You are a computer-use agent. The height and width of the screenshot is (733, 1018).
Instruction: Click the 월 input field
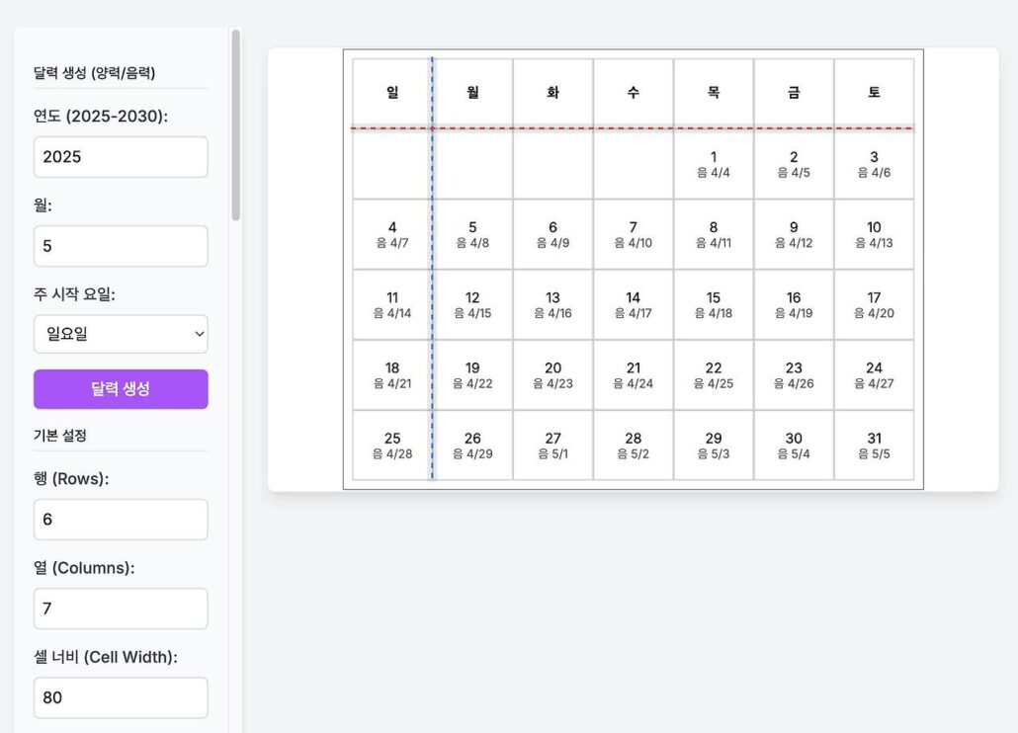121,246
